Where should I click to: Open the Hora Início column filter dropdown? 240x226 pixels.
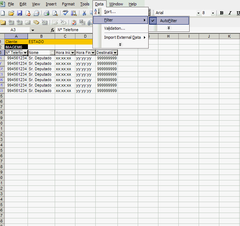click(73, 53)
